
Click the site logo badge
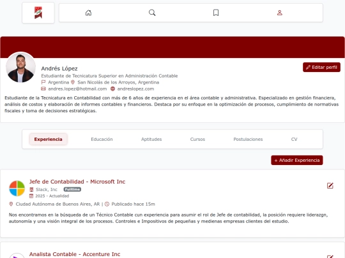(38, 13)
